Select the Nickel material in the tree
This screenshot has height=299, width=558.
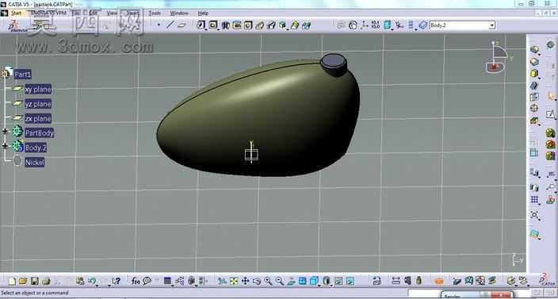pos(35,163)
